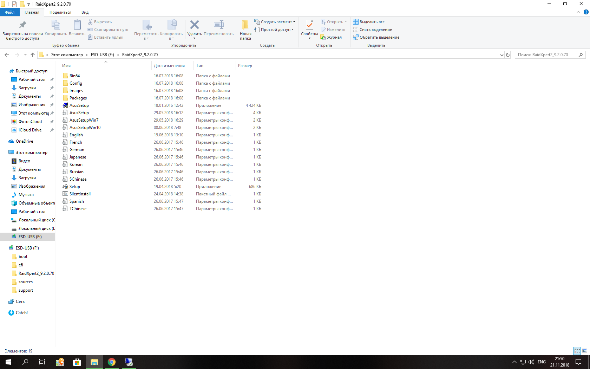Click the search magnifier icon
Image resolution: width=590 pixels, height=369 pixels.
coord(581,55)
